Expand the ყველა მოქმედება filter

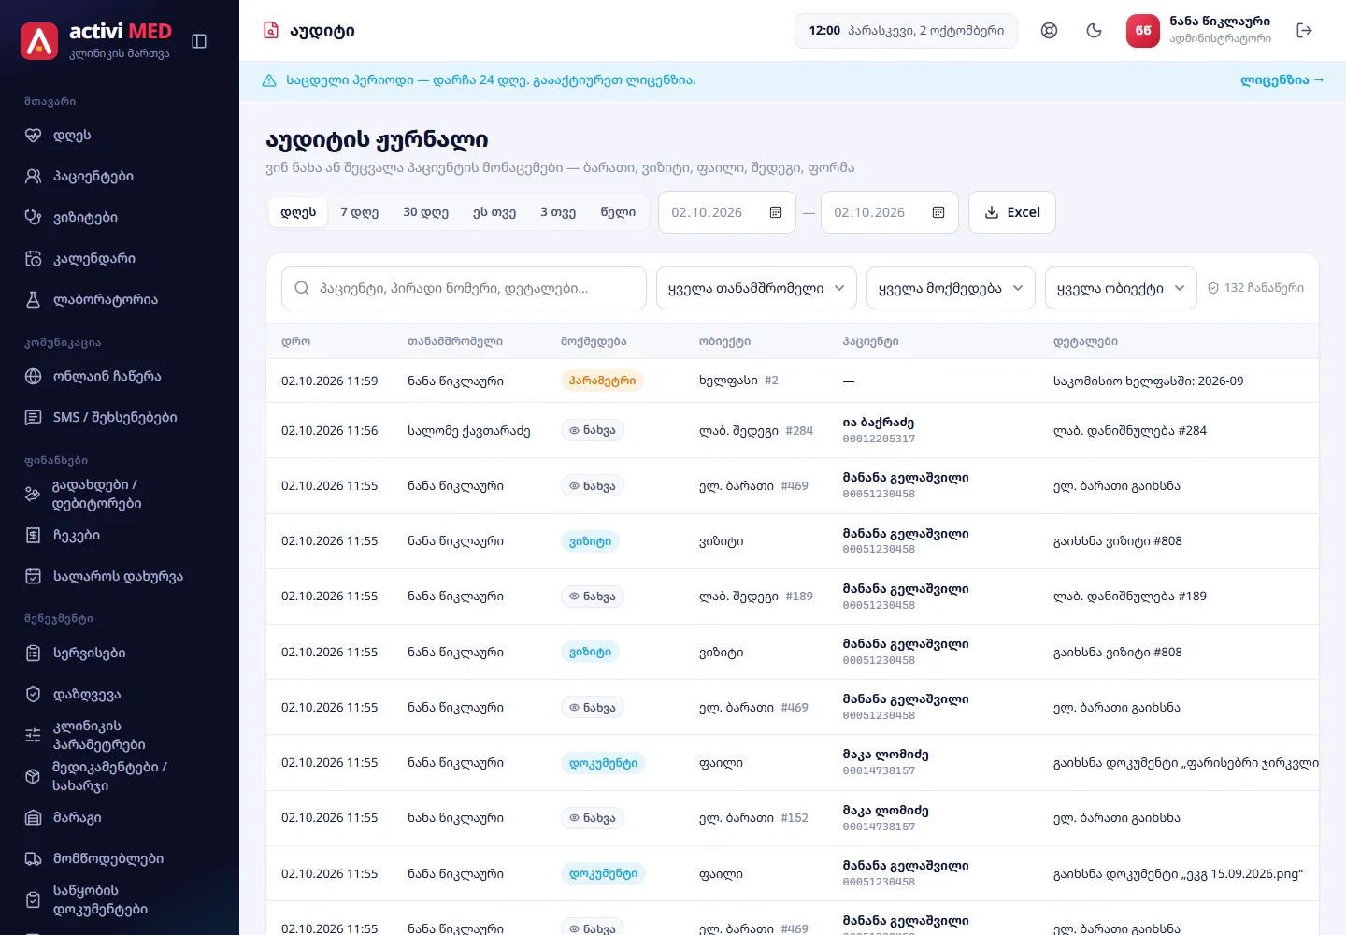952,288
